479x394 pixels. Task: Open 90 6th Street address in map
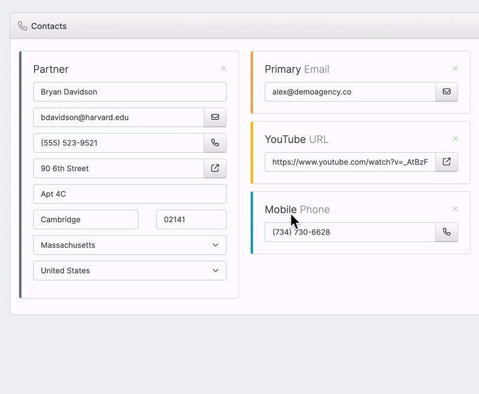pyautogui.click(x=215, y=168)
